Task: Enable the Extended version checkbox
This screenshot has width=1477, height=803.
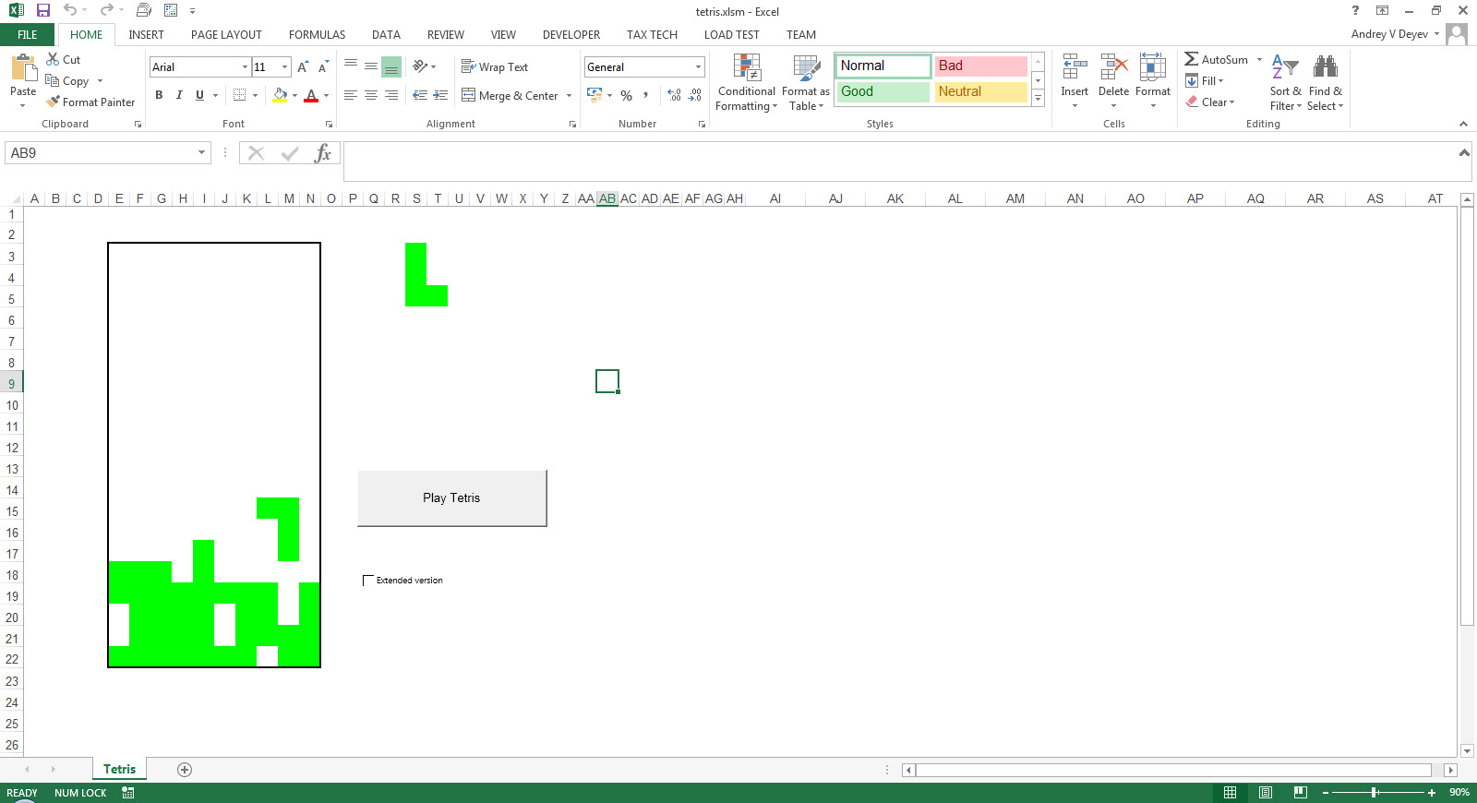Action: pyautogui.click(x=368, y=581)
